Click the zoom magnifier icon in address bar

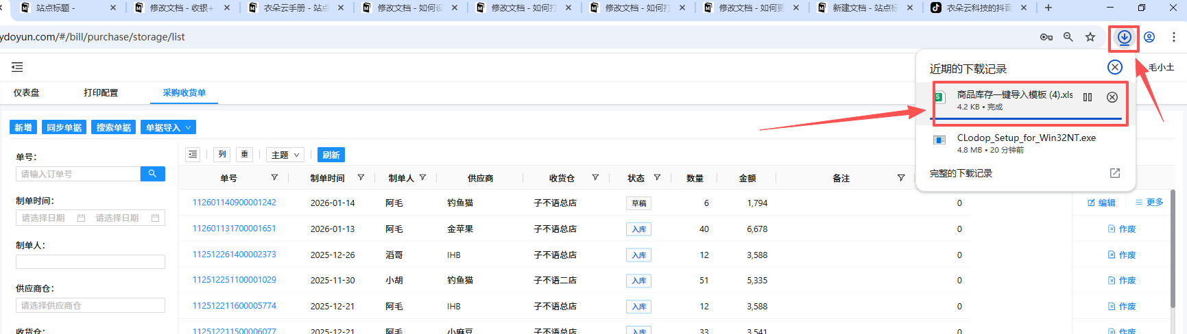pos(1068,38)
